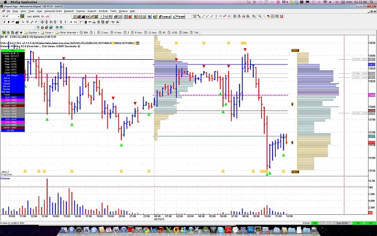The height and width of the screenshot is (236, 377).
Task: Select the 1439 minute interval
Action: (x=173, y=33)
